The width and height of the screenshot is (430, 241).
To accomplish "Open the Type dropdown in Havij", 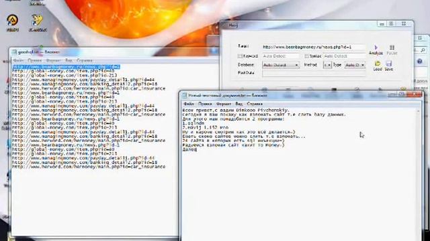I will [x=355, y=65].
